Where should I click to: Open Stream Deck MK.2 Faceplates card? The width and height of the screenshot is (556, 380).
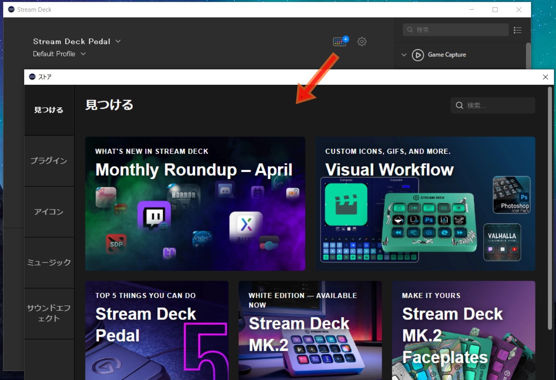pos(464,330)
